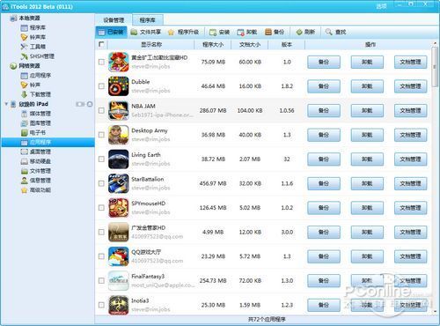Click the FinalFantasy3 app name
The image size is (440, 326).
click(x=148, y=277)
